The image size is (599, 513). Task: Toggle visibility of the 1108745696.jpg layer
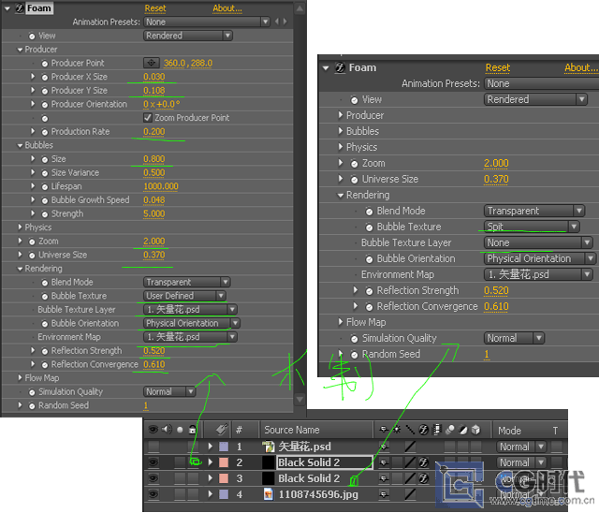point(153,493)
